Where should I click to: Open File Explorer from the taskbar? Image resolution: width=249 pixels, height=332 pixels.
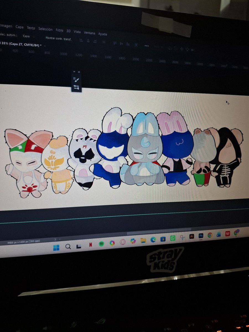(143, 240)
